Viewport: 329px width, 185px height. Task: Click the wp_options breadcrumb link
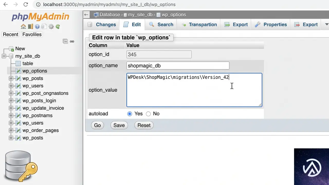(174, 15)
